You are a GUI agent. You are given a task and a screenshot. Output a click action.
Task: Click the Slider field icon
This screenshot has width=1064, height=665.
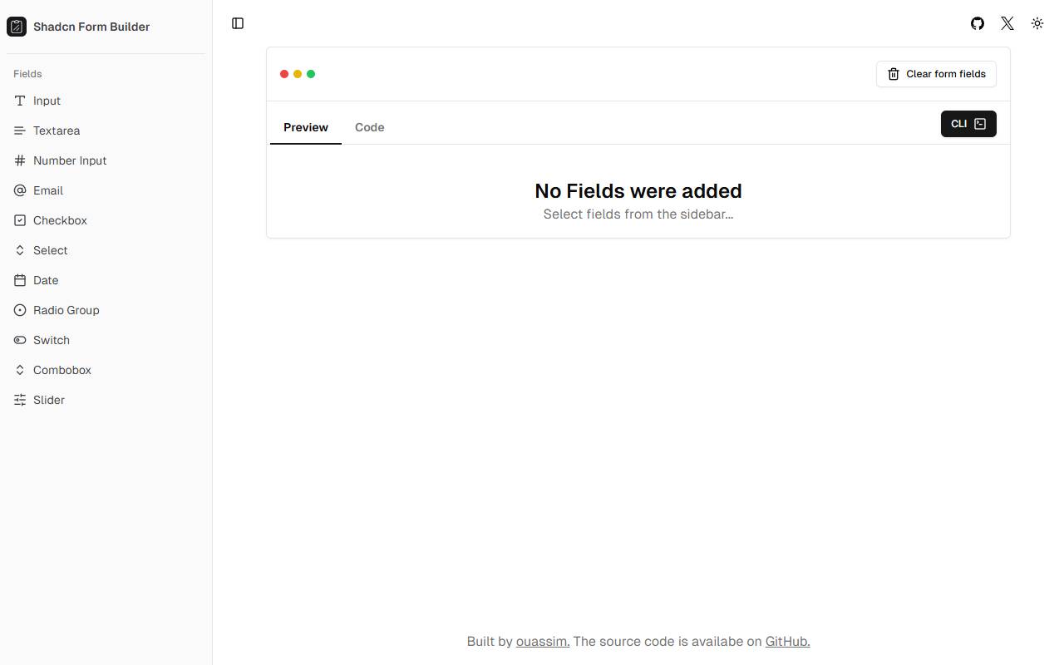point(20,400)
